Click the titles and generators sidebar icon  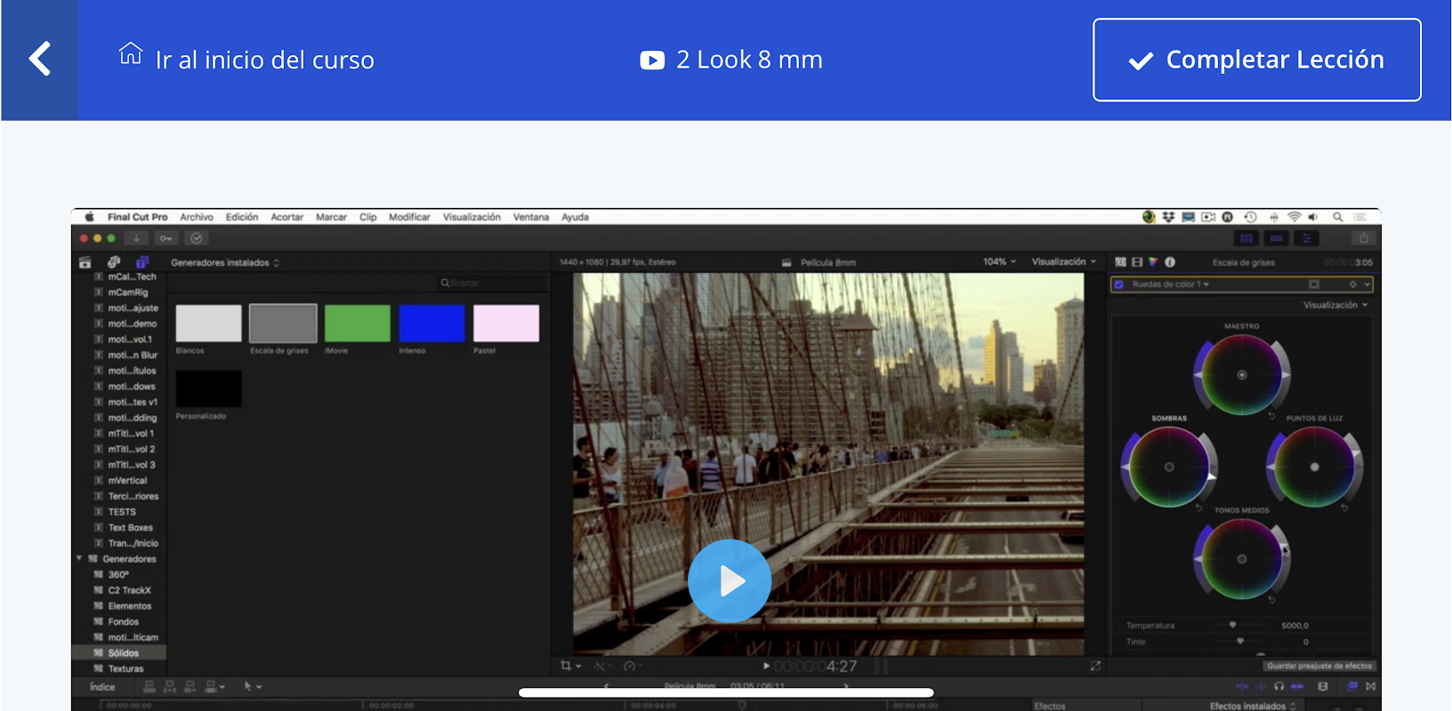click(x=142, y=262)
